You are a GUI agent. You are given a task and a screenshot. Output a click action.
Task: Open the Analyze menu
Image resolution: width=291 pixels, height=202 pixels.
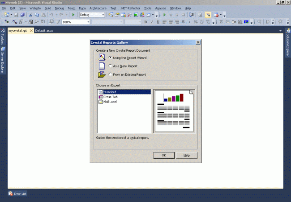click(161, 8)
